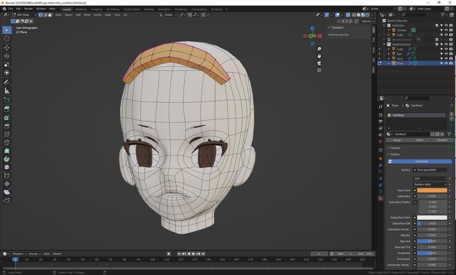Viewport: 456px width, 275px height.
Task: Click the Assign material button
Action: click(397, 140)
